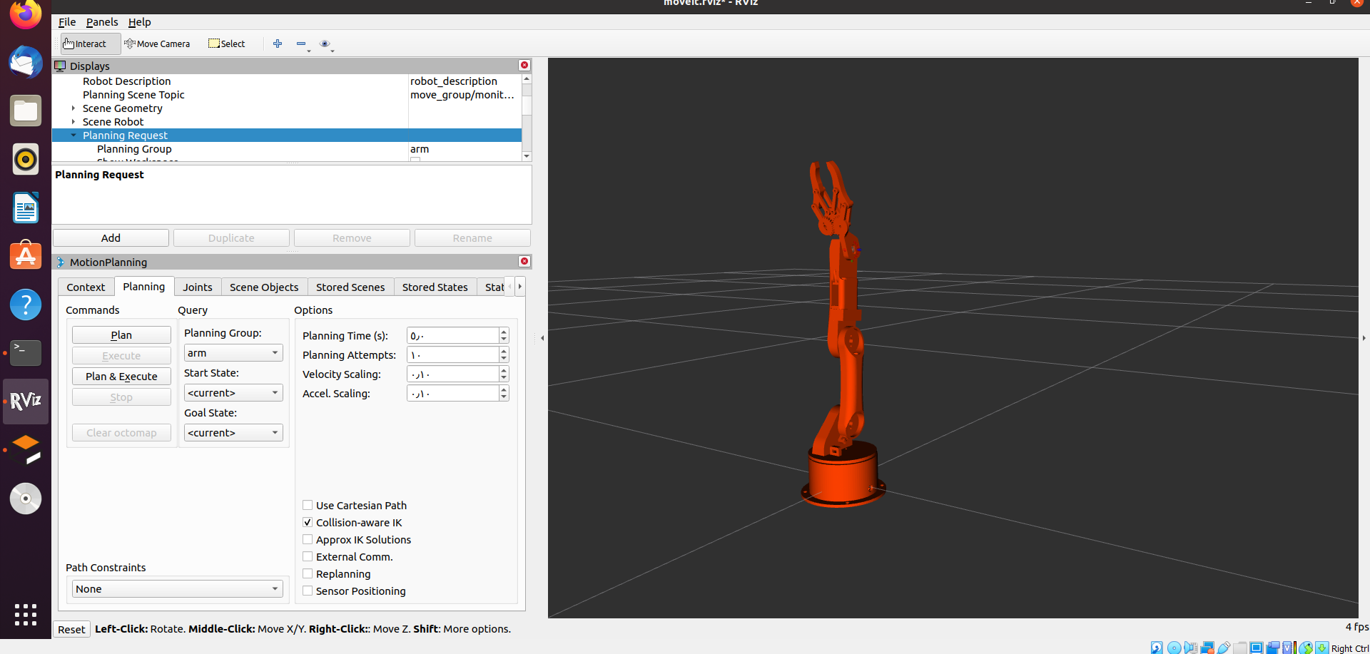The width and height of the screenshot is (1370, 654).
Task: Open the Start State dropdown
Action: tap(233, 393)
